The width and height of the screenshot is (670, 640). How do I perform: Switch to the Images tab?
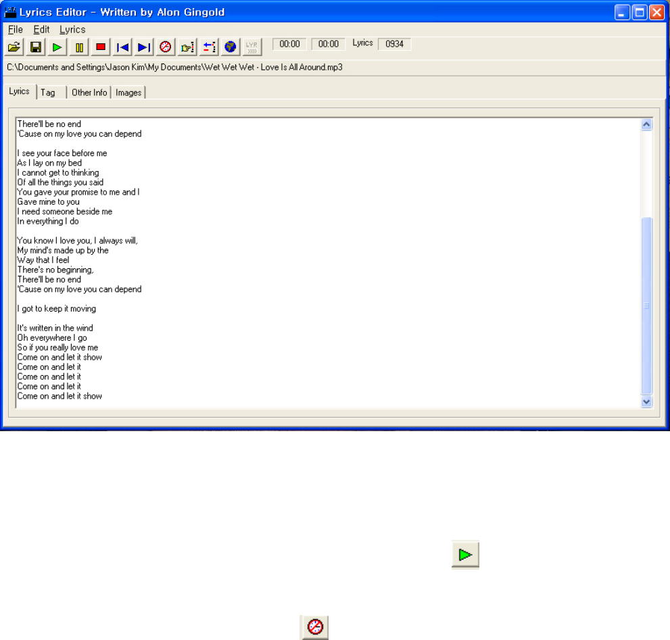(x=128, y=93)
